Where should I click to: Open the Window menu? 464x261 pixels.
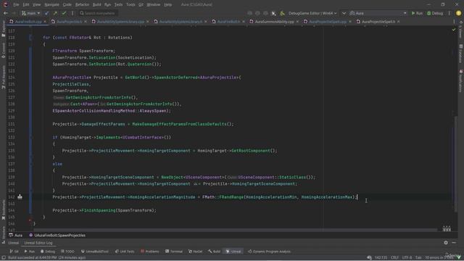(x=153, y=4)
